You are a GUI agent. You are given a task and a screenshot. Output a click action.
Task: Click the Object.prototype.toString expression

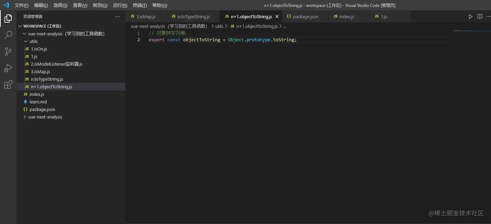click(261, 40)
